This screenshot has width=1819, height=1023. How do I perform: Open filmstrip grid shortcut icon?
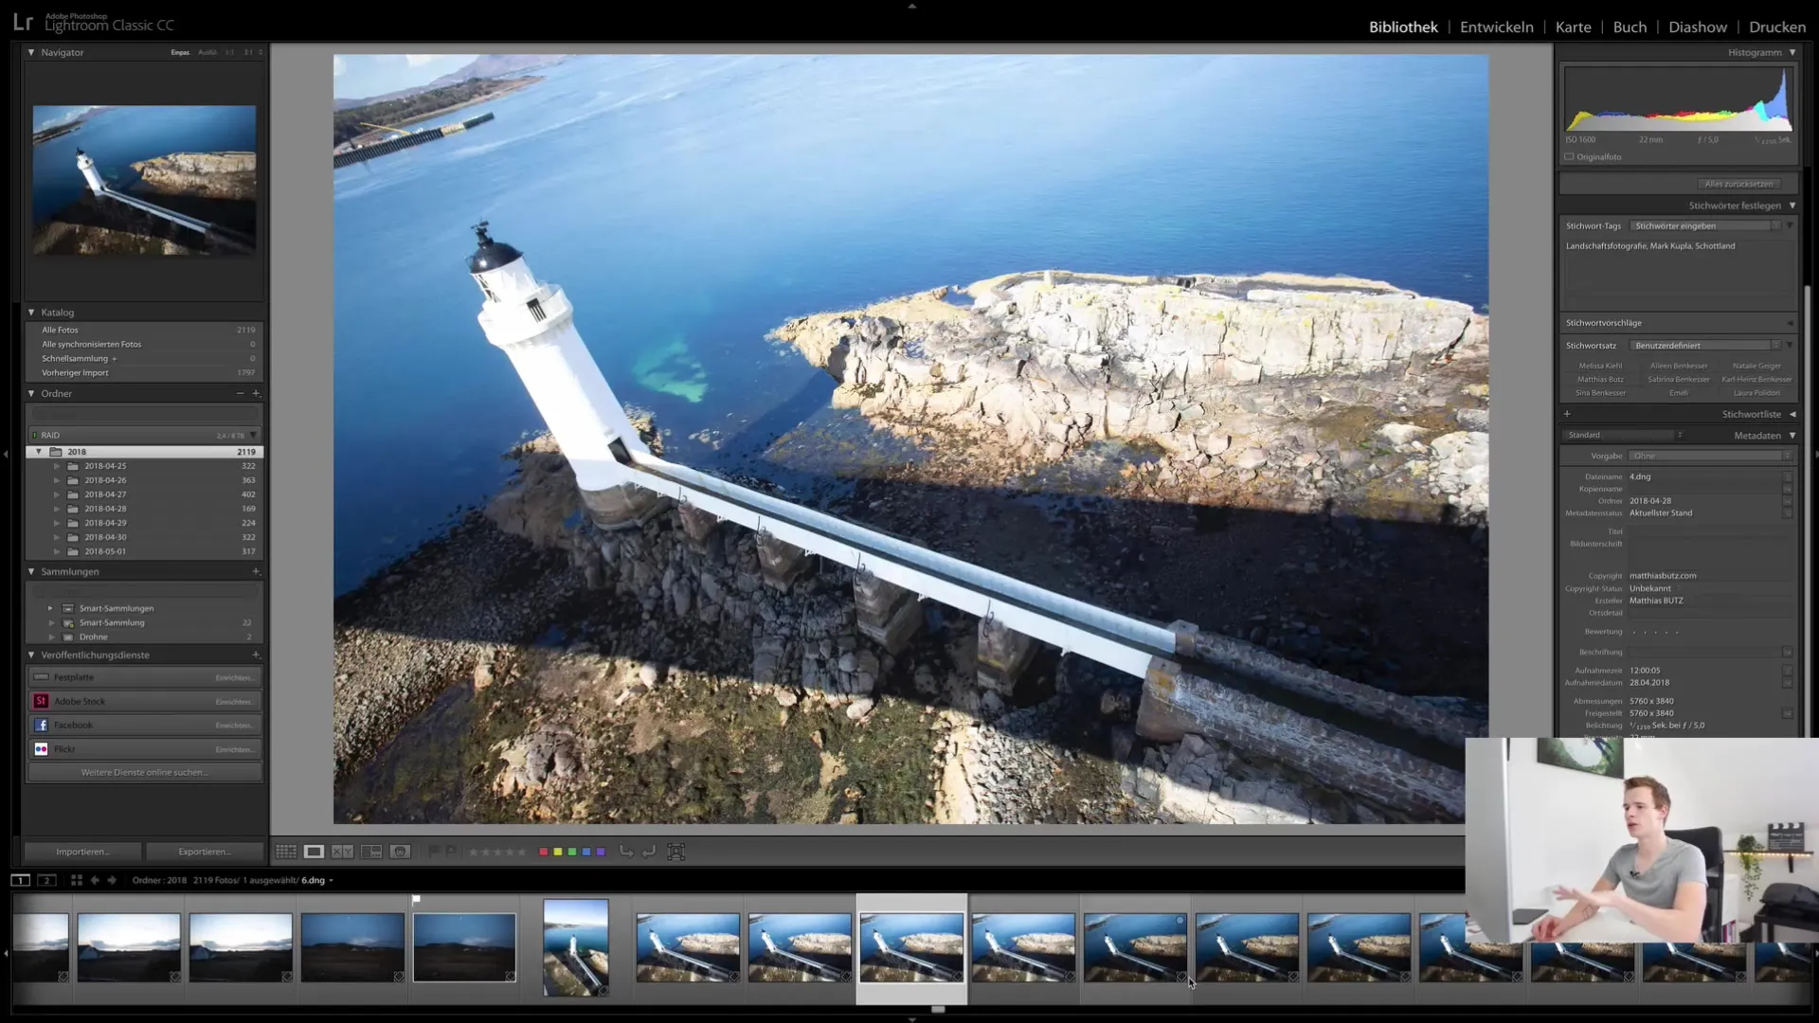click(77, 880)
